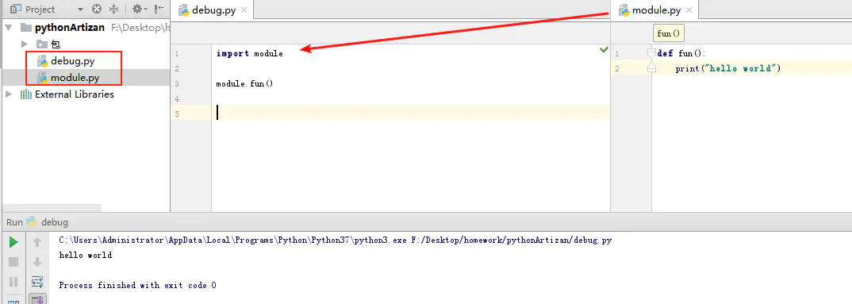Open the Project view selector dropdown arrow
The image size is (852, 304).
coord(80,10)
